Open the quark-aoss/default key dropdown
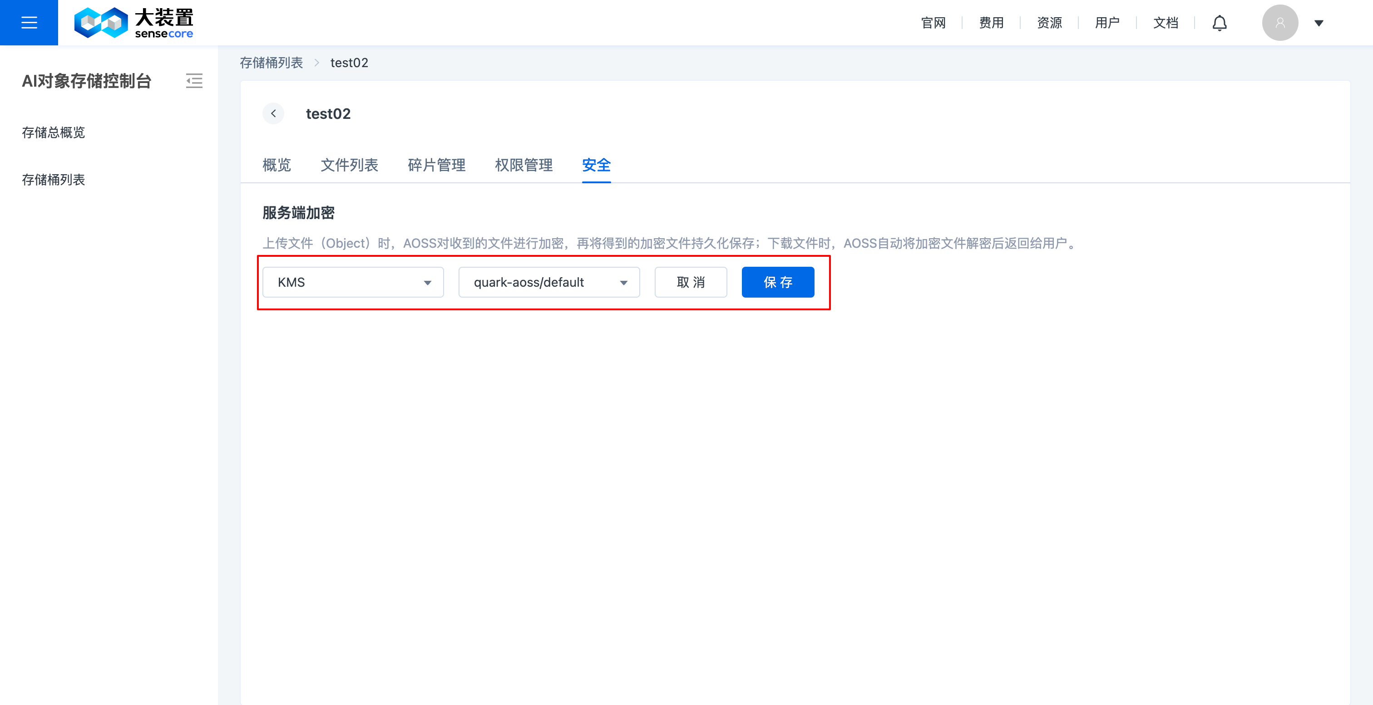This screenshot has width=1373, height=705. click(x=549, y=282)
